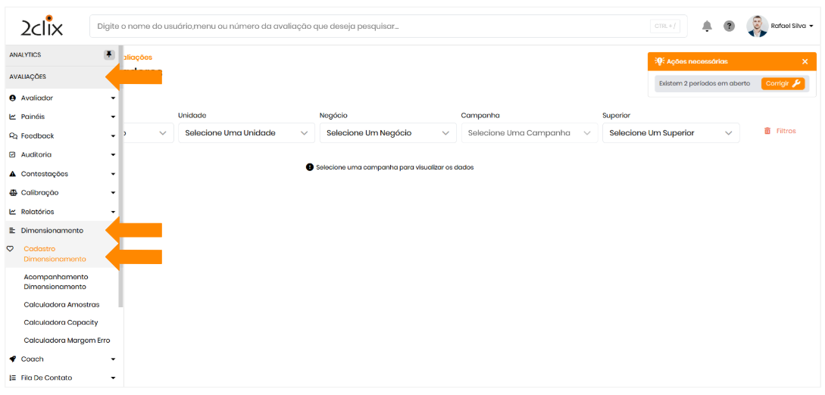Open the help question mark icon
Viewport: 825px width, 395px height.
pyautogui.click(x=729, y=26)
